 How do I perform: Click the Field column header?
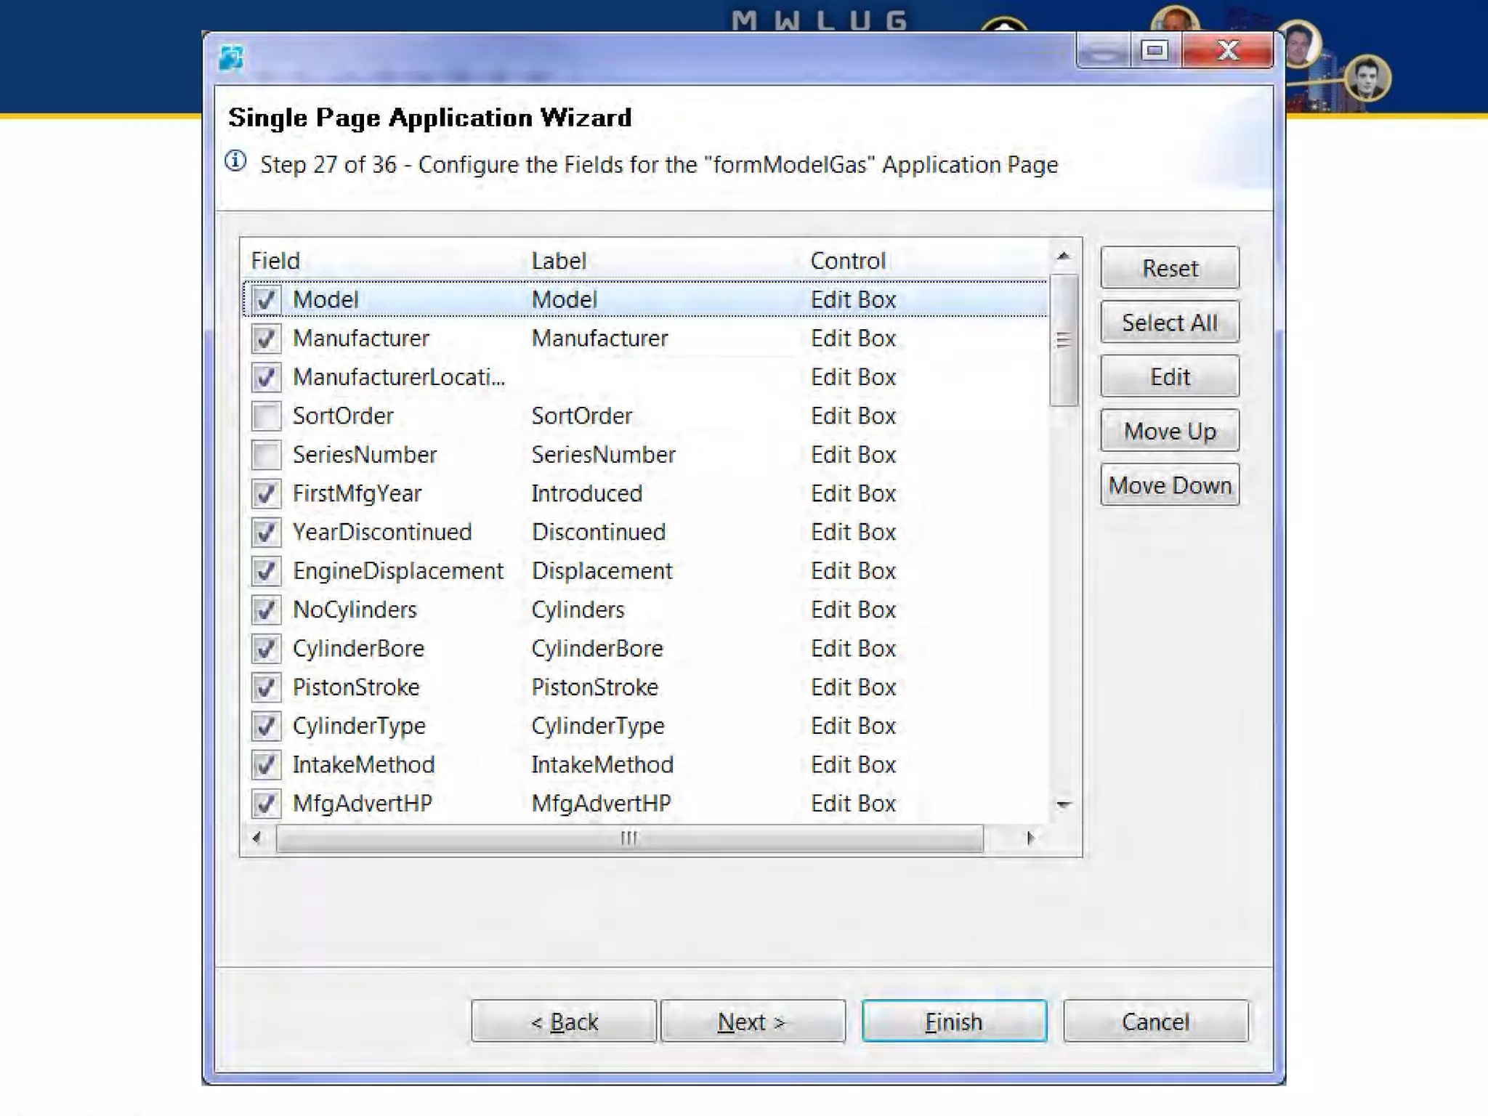click(x=276, y=261)
